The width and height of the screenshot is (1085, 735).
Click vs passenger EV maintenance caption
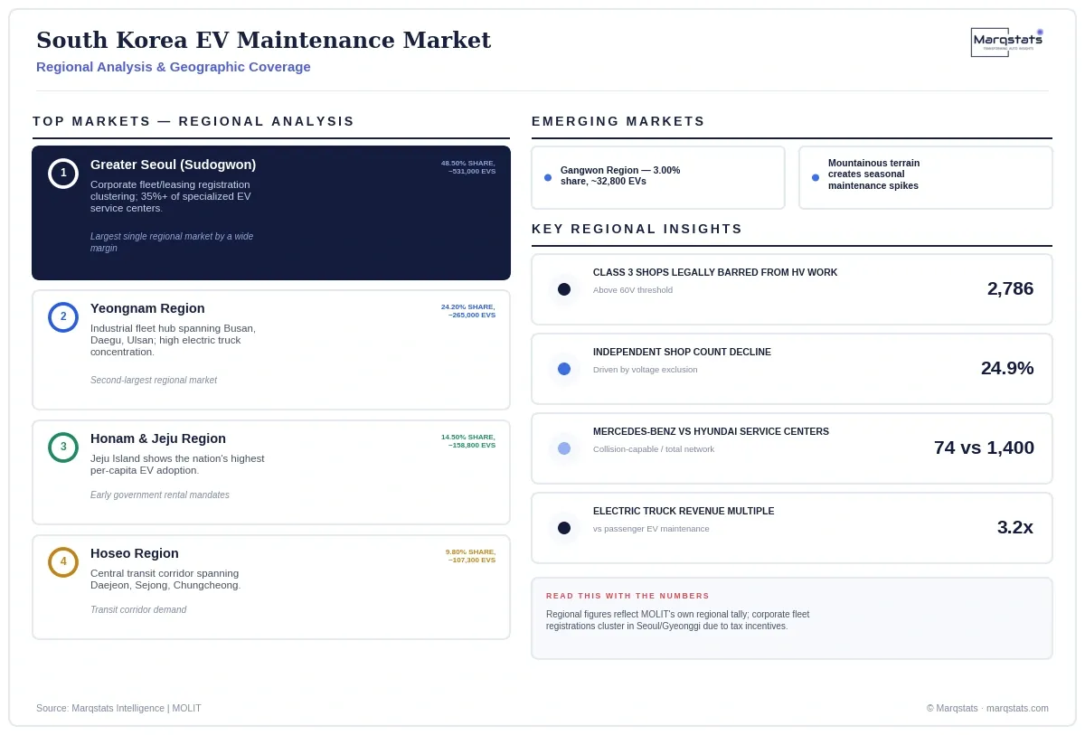(651, 529)
